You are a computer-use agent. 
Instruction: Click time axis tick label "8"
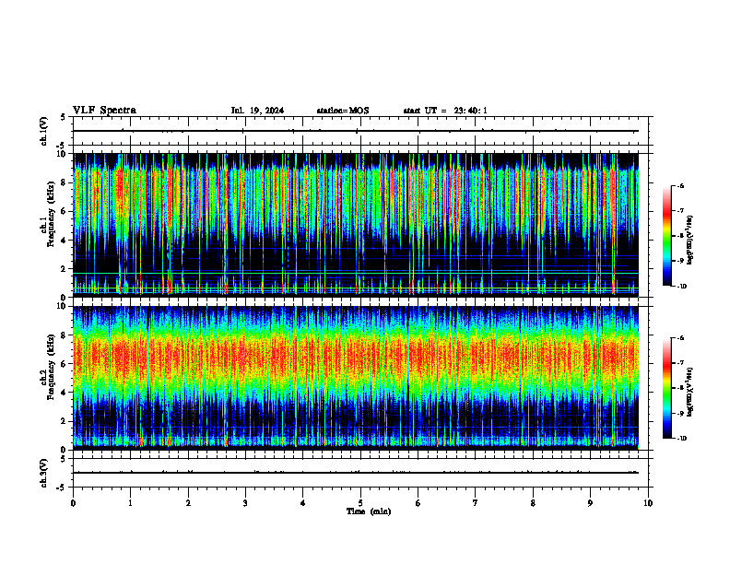tap(533, 503)
